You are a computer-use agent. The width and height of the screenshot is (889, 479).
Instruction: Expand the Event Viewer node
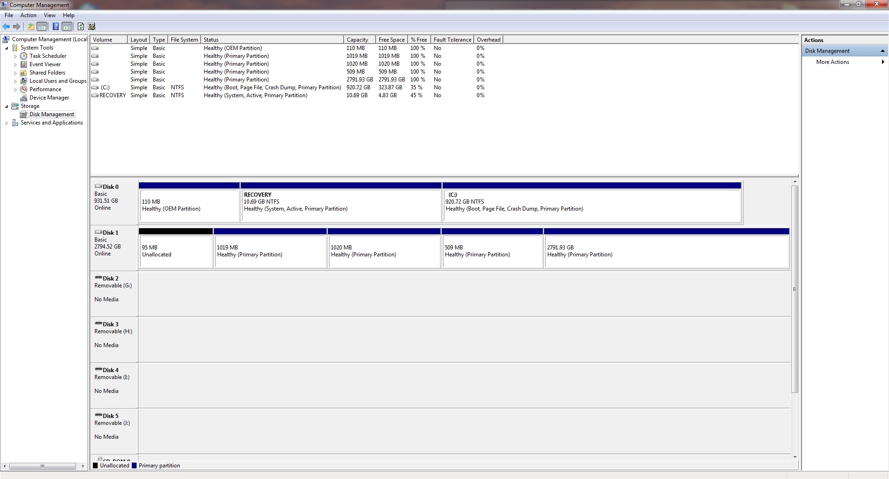coord(15,65)
